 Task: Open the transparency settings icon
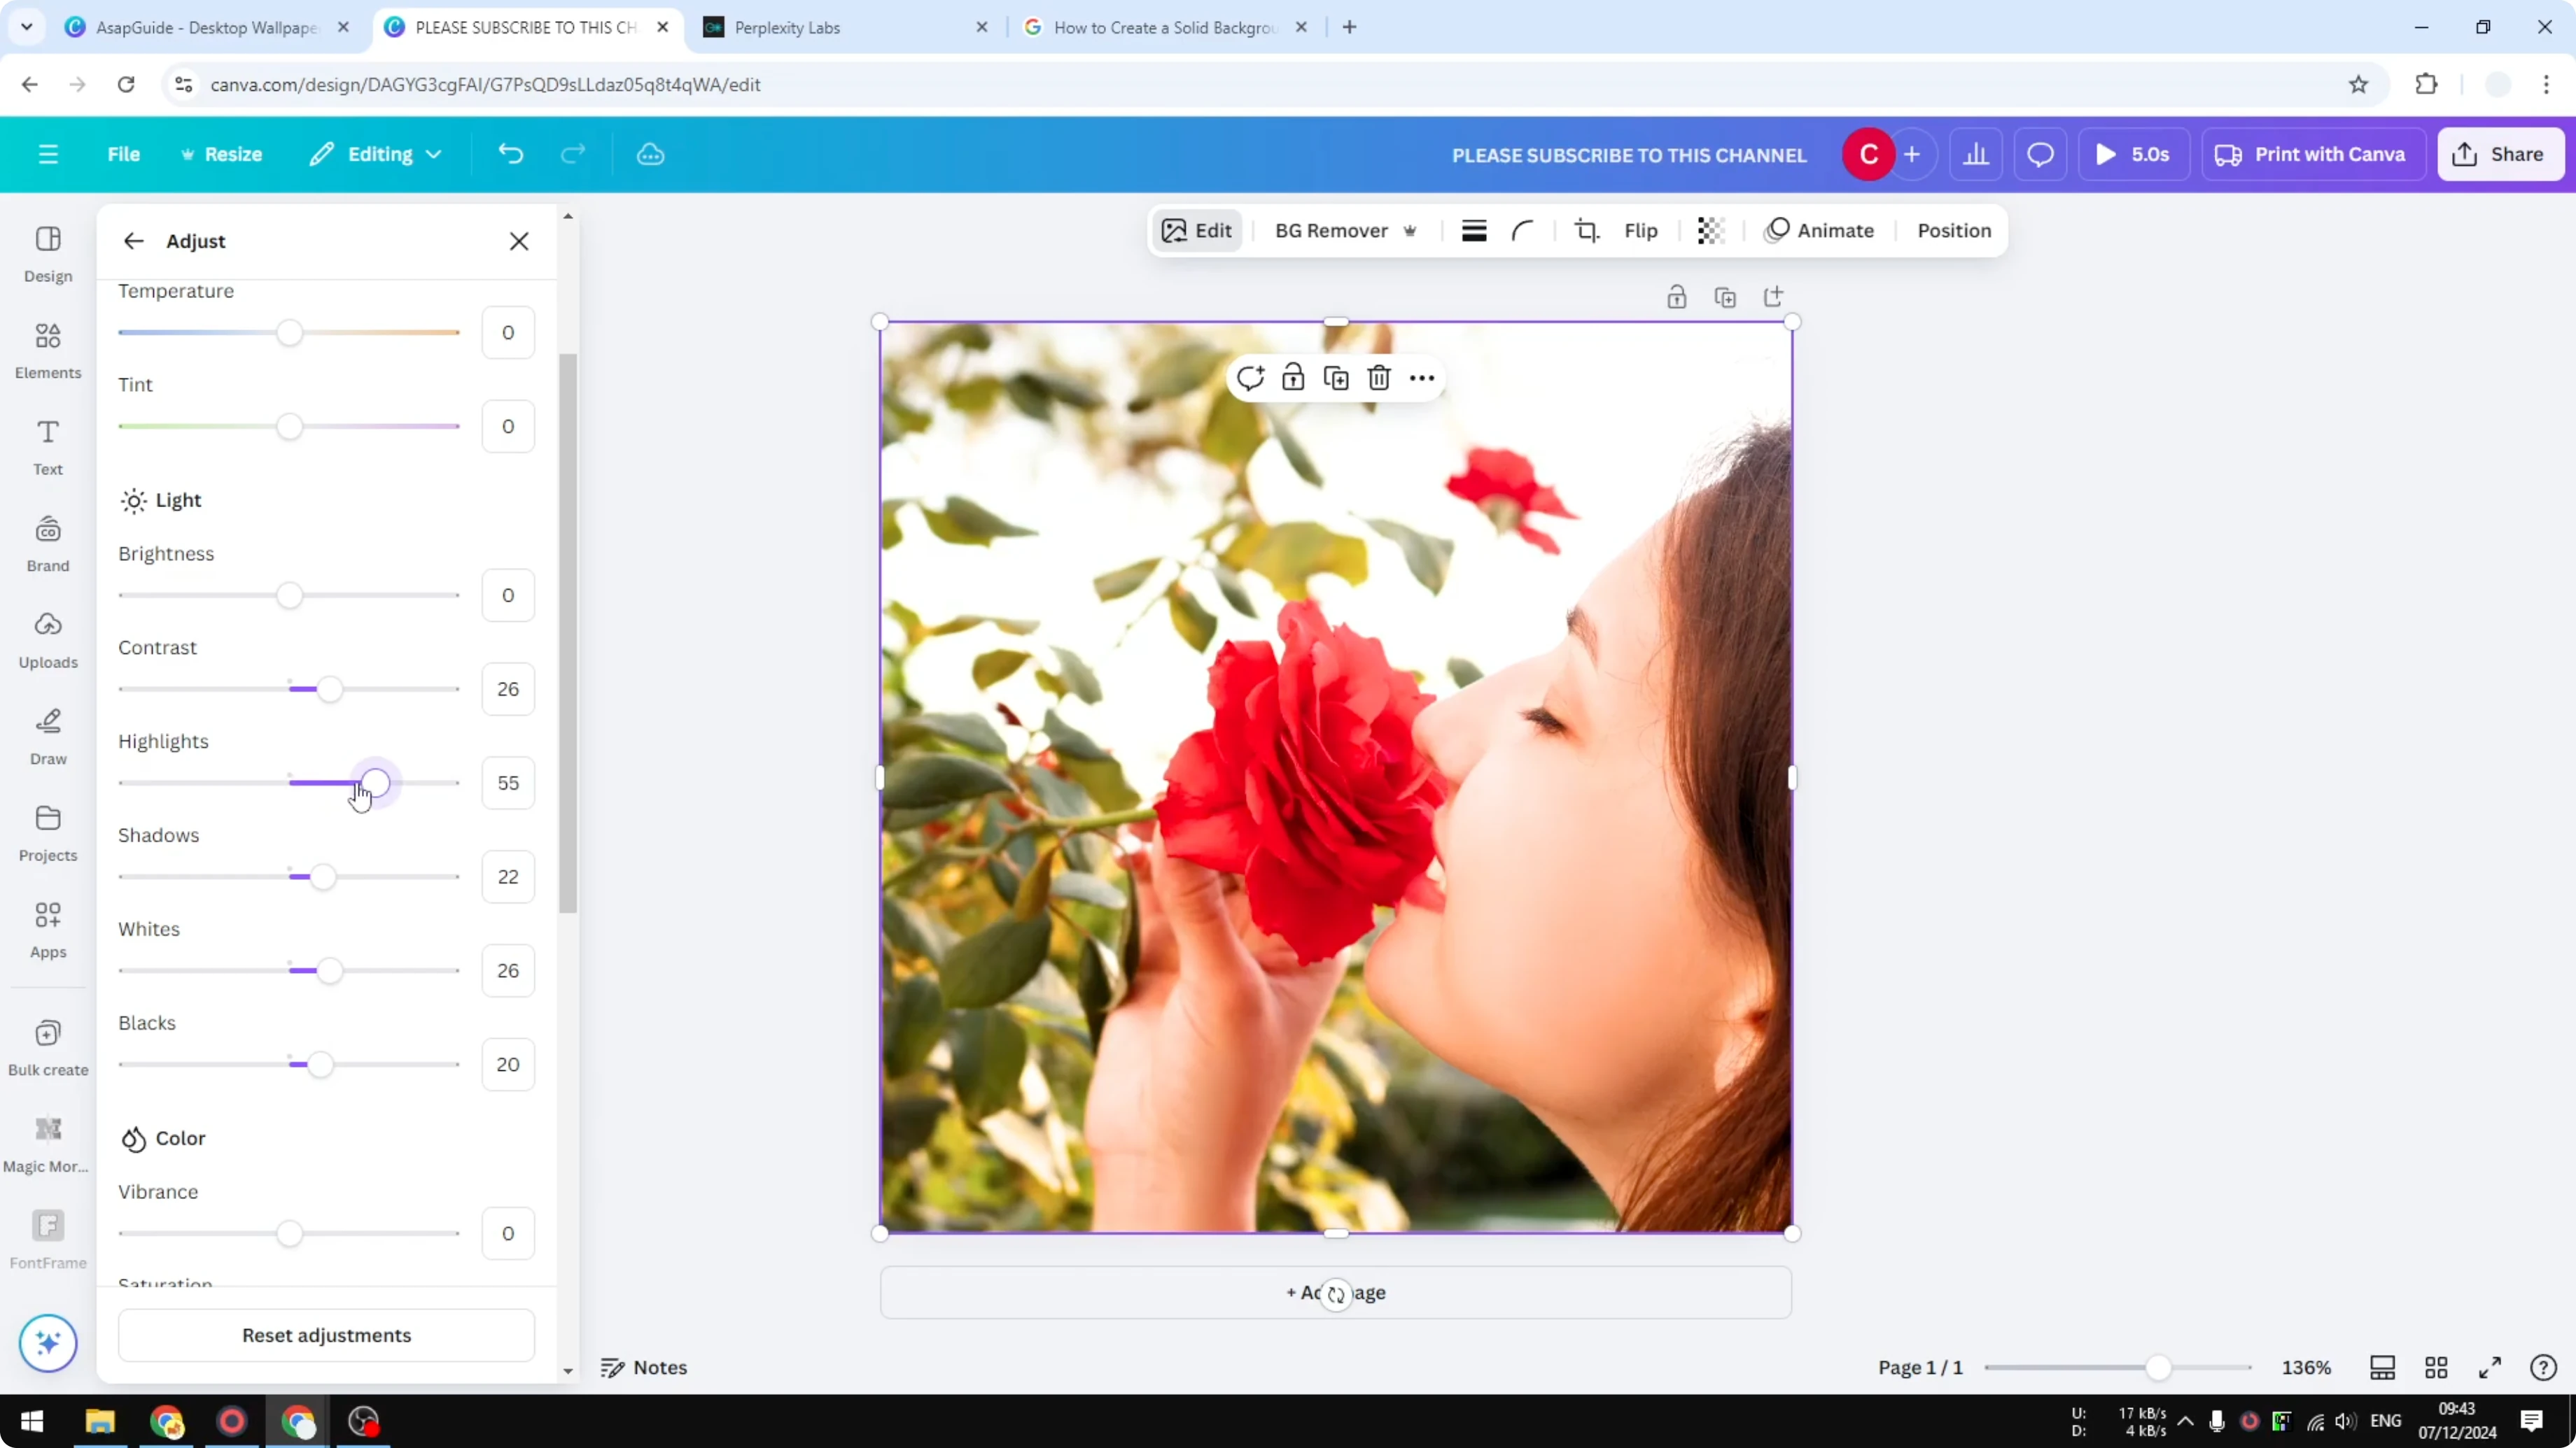point(1709,230)
